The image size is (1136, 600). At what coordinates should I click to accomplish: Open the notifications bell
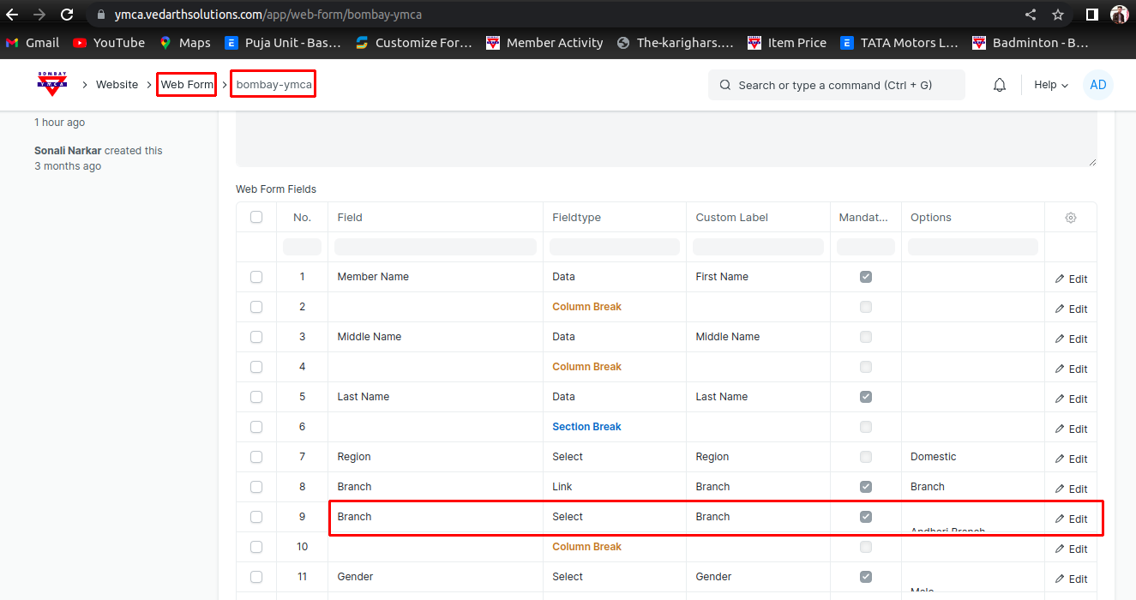coord(999,85)
